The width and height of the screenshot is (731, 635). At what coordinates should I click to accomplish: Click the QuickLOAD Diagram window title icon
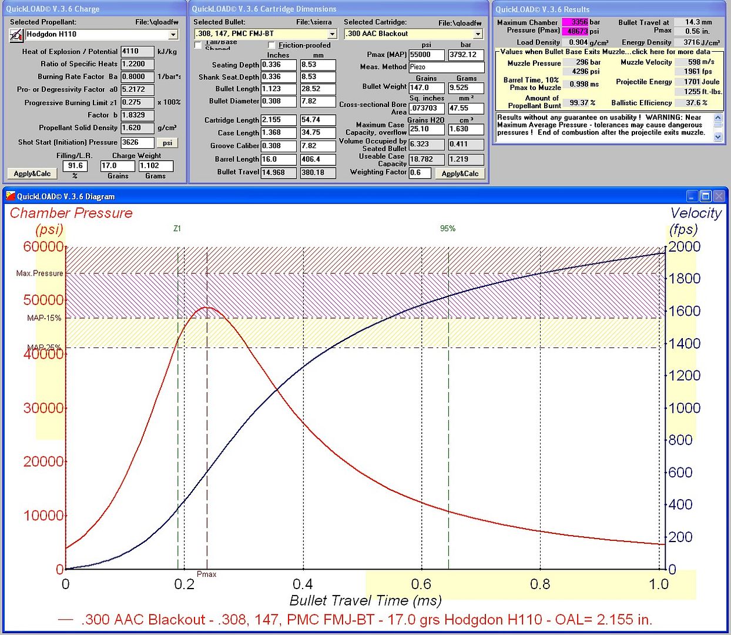tap(11, 196)
